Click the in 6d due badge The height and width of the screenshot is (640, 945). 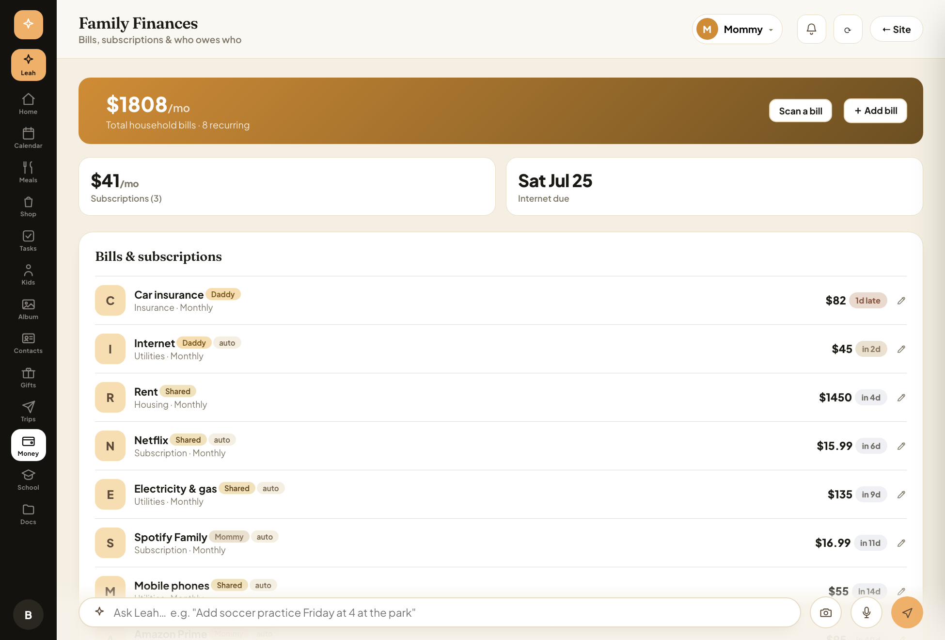pos(871,446)
